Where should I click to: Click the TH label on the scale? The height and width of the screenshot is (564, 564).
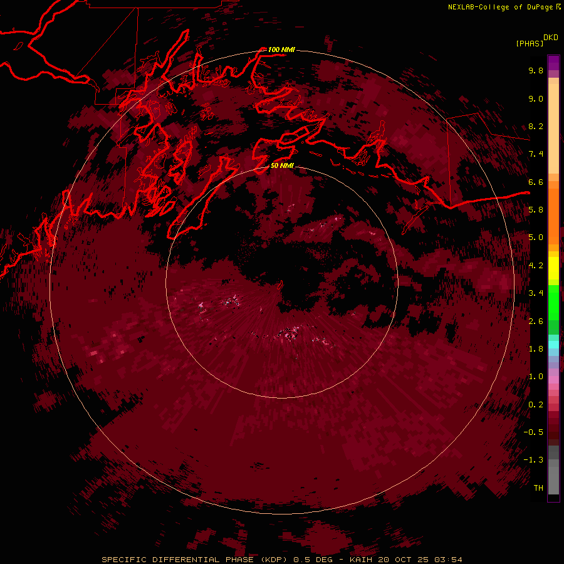point(538,488)
